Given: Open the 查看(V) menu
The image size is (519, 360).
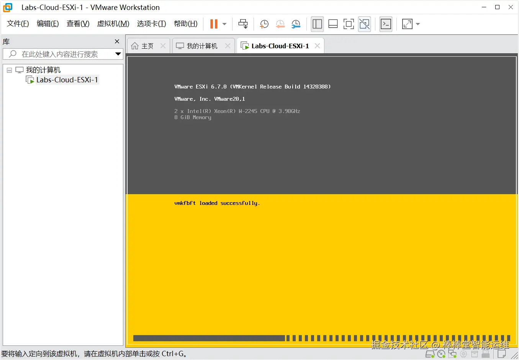Looking at the screenshot, I should pyautogui.click(x=78, y=24).
